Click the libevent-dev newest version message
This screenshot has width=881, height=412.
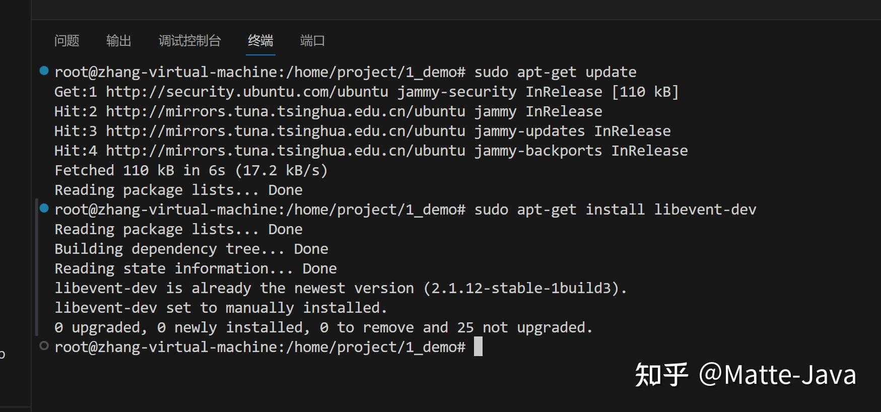tap(341, 288)
